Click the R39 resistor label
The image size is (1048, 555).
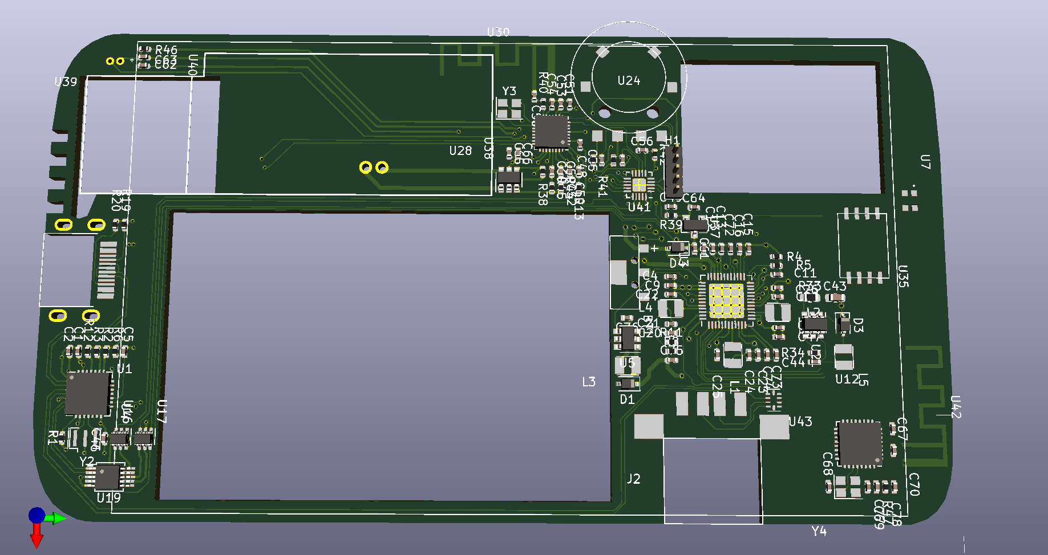(671, 225)
